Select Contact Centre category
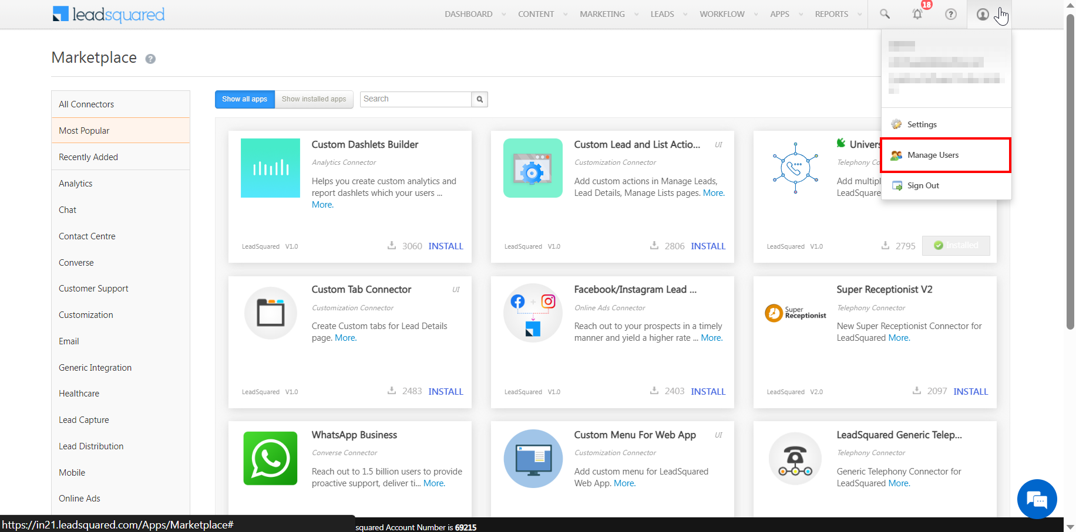The height and width of the screenshot is (532, 1076). [120, 236]
